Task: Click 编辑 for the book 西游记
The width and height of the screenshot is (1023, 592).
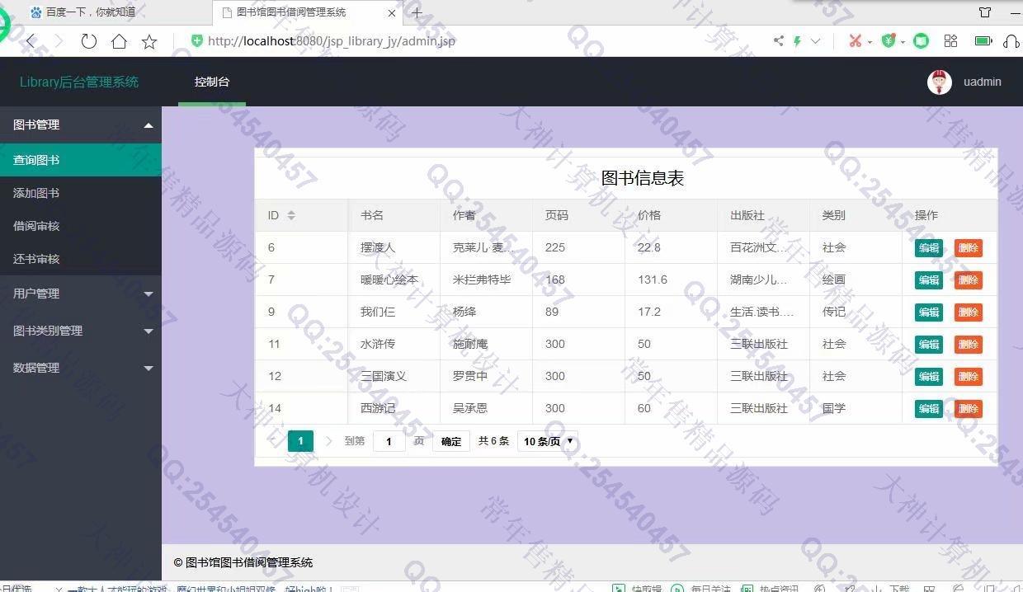Action: (x=929, y=409)
